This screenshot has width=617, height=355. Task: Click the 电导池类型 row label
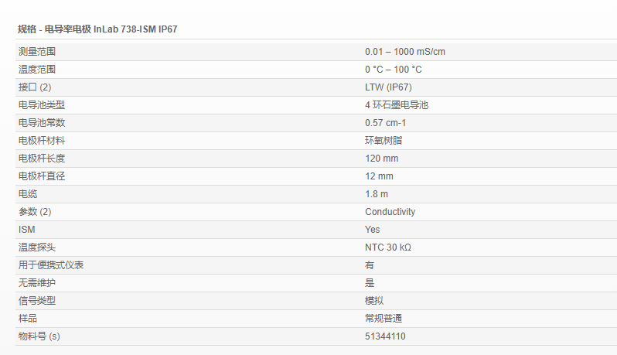tap(42, 105)
